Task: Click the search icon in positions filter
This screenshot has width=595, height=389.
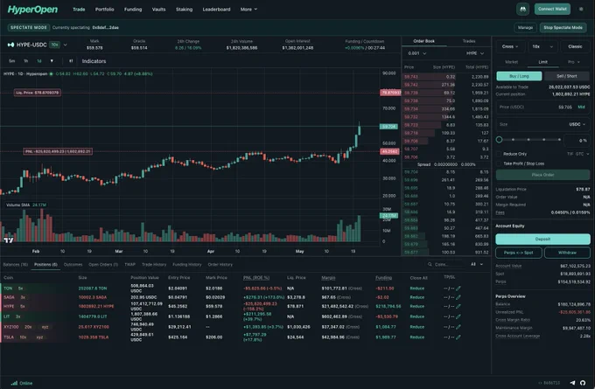Action: (430, 264)
